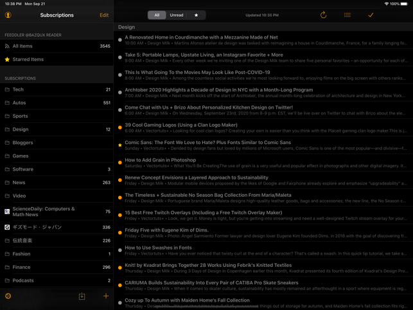Refresh feeds with the circular arrow icon
Image resolution: width=413 pixels, height=310 pixels.
[323, 15]
